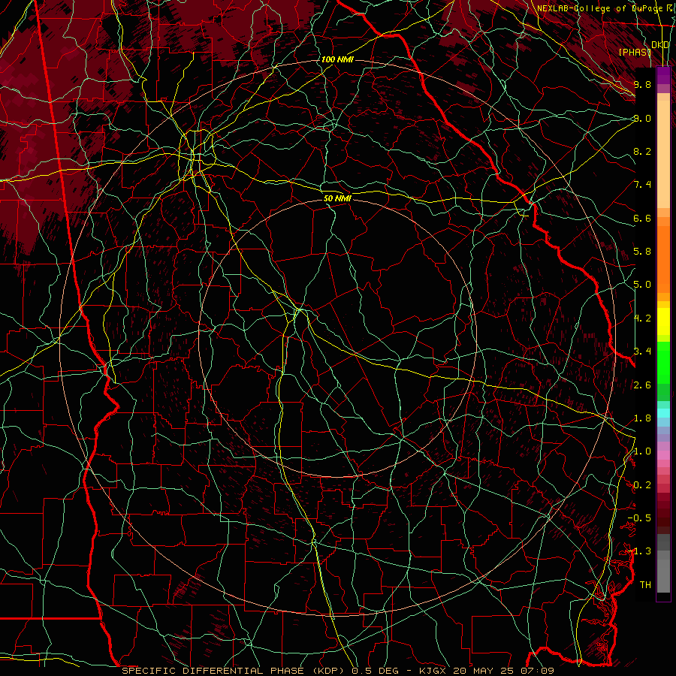Select the pink swatch near 1.0

tap(663, 454)
